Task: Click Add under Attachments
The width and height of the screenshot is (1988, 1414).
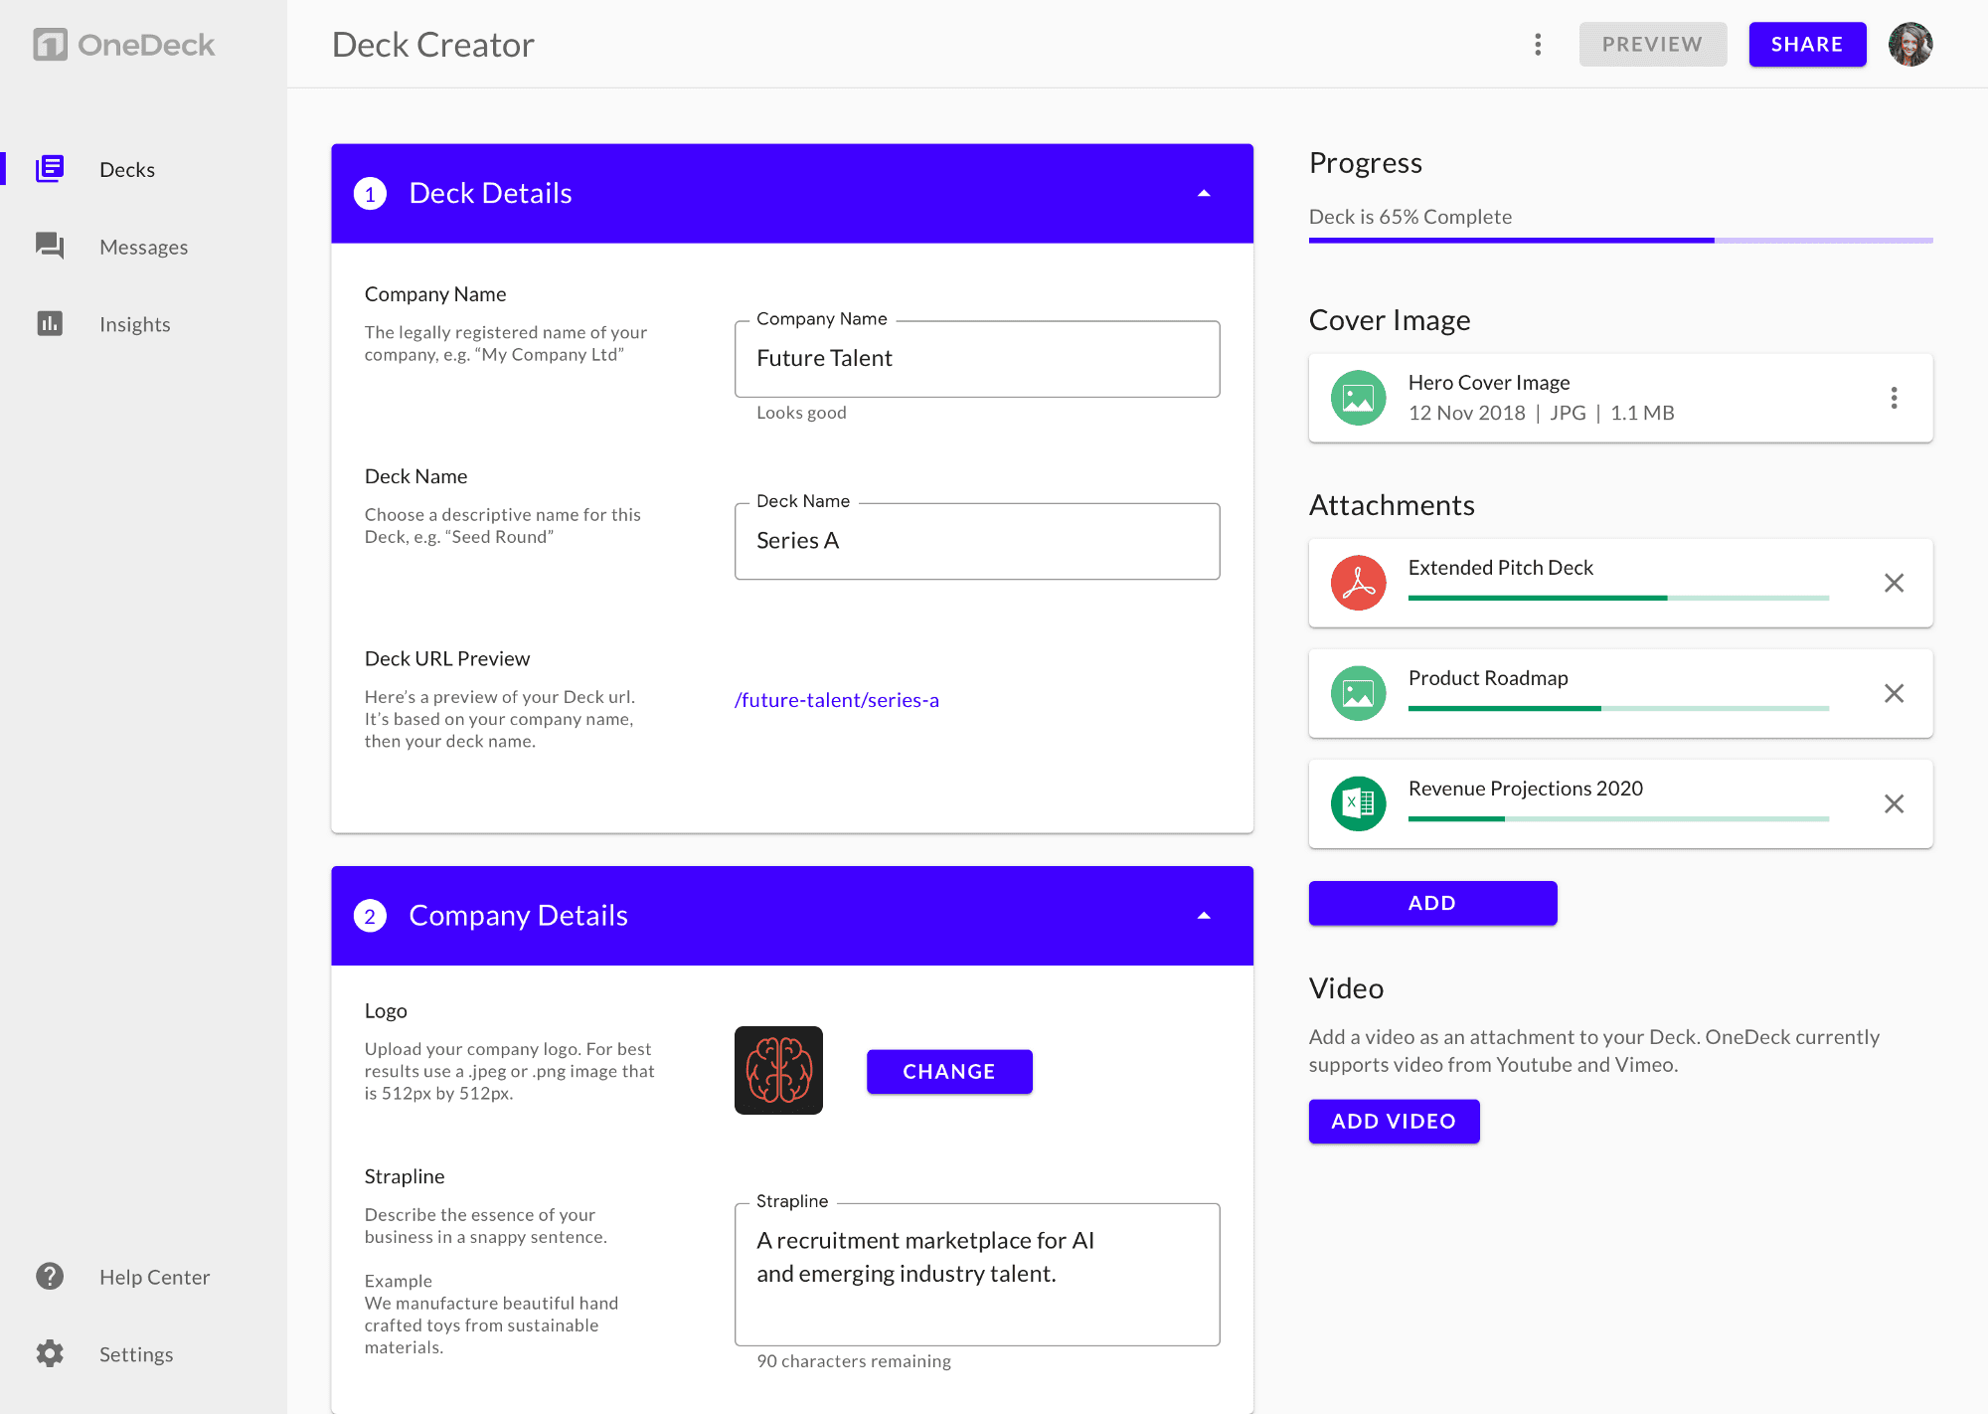Action: 1432,903
